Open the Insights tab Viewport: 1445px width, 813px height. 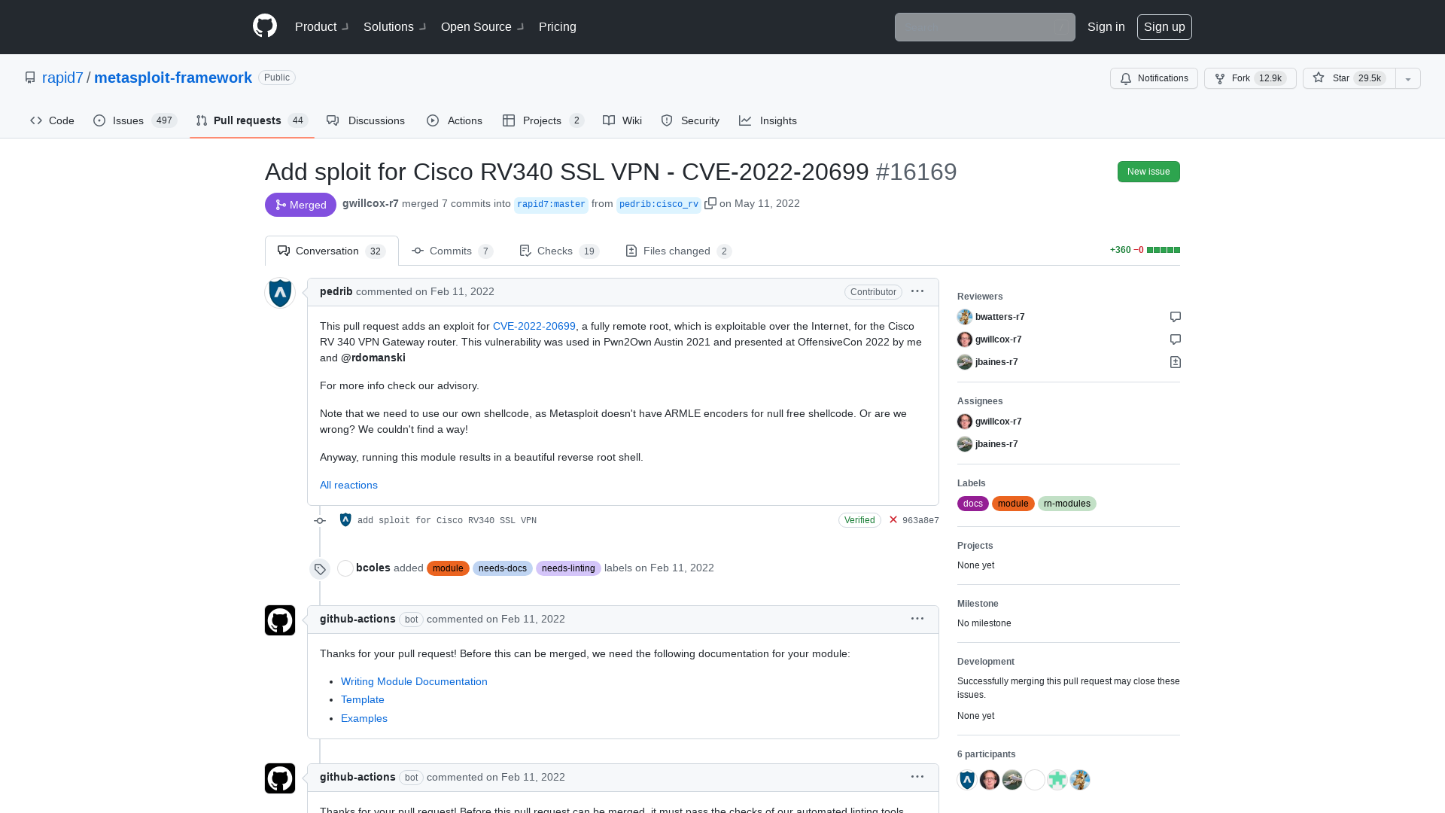click(x=768, y=120)
